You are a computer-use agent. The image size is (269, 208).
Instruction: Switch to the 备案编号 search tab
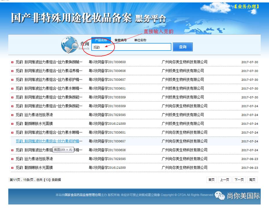point(121,40)
